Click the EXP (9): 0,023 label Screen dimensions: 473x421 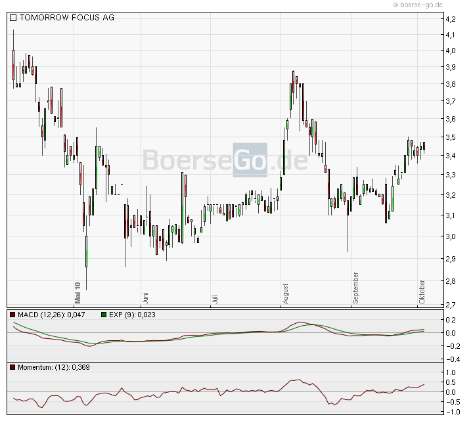[x=132, y=315]
